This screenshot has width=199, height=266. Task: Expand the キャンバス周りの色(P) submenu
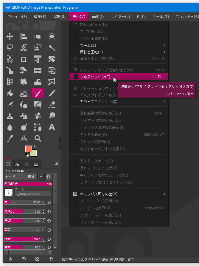(x=119, y=194)
